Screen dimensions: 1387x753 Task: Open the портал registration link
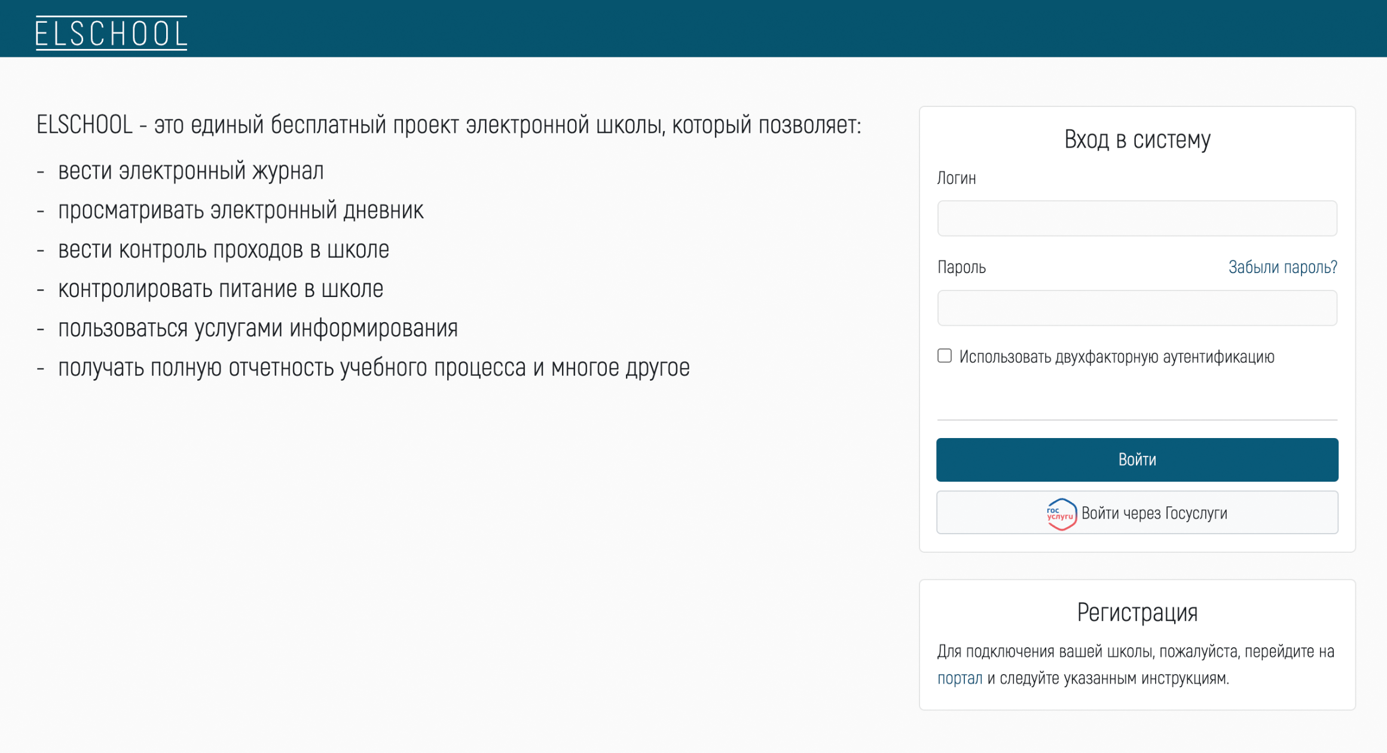pos(960,678)
